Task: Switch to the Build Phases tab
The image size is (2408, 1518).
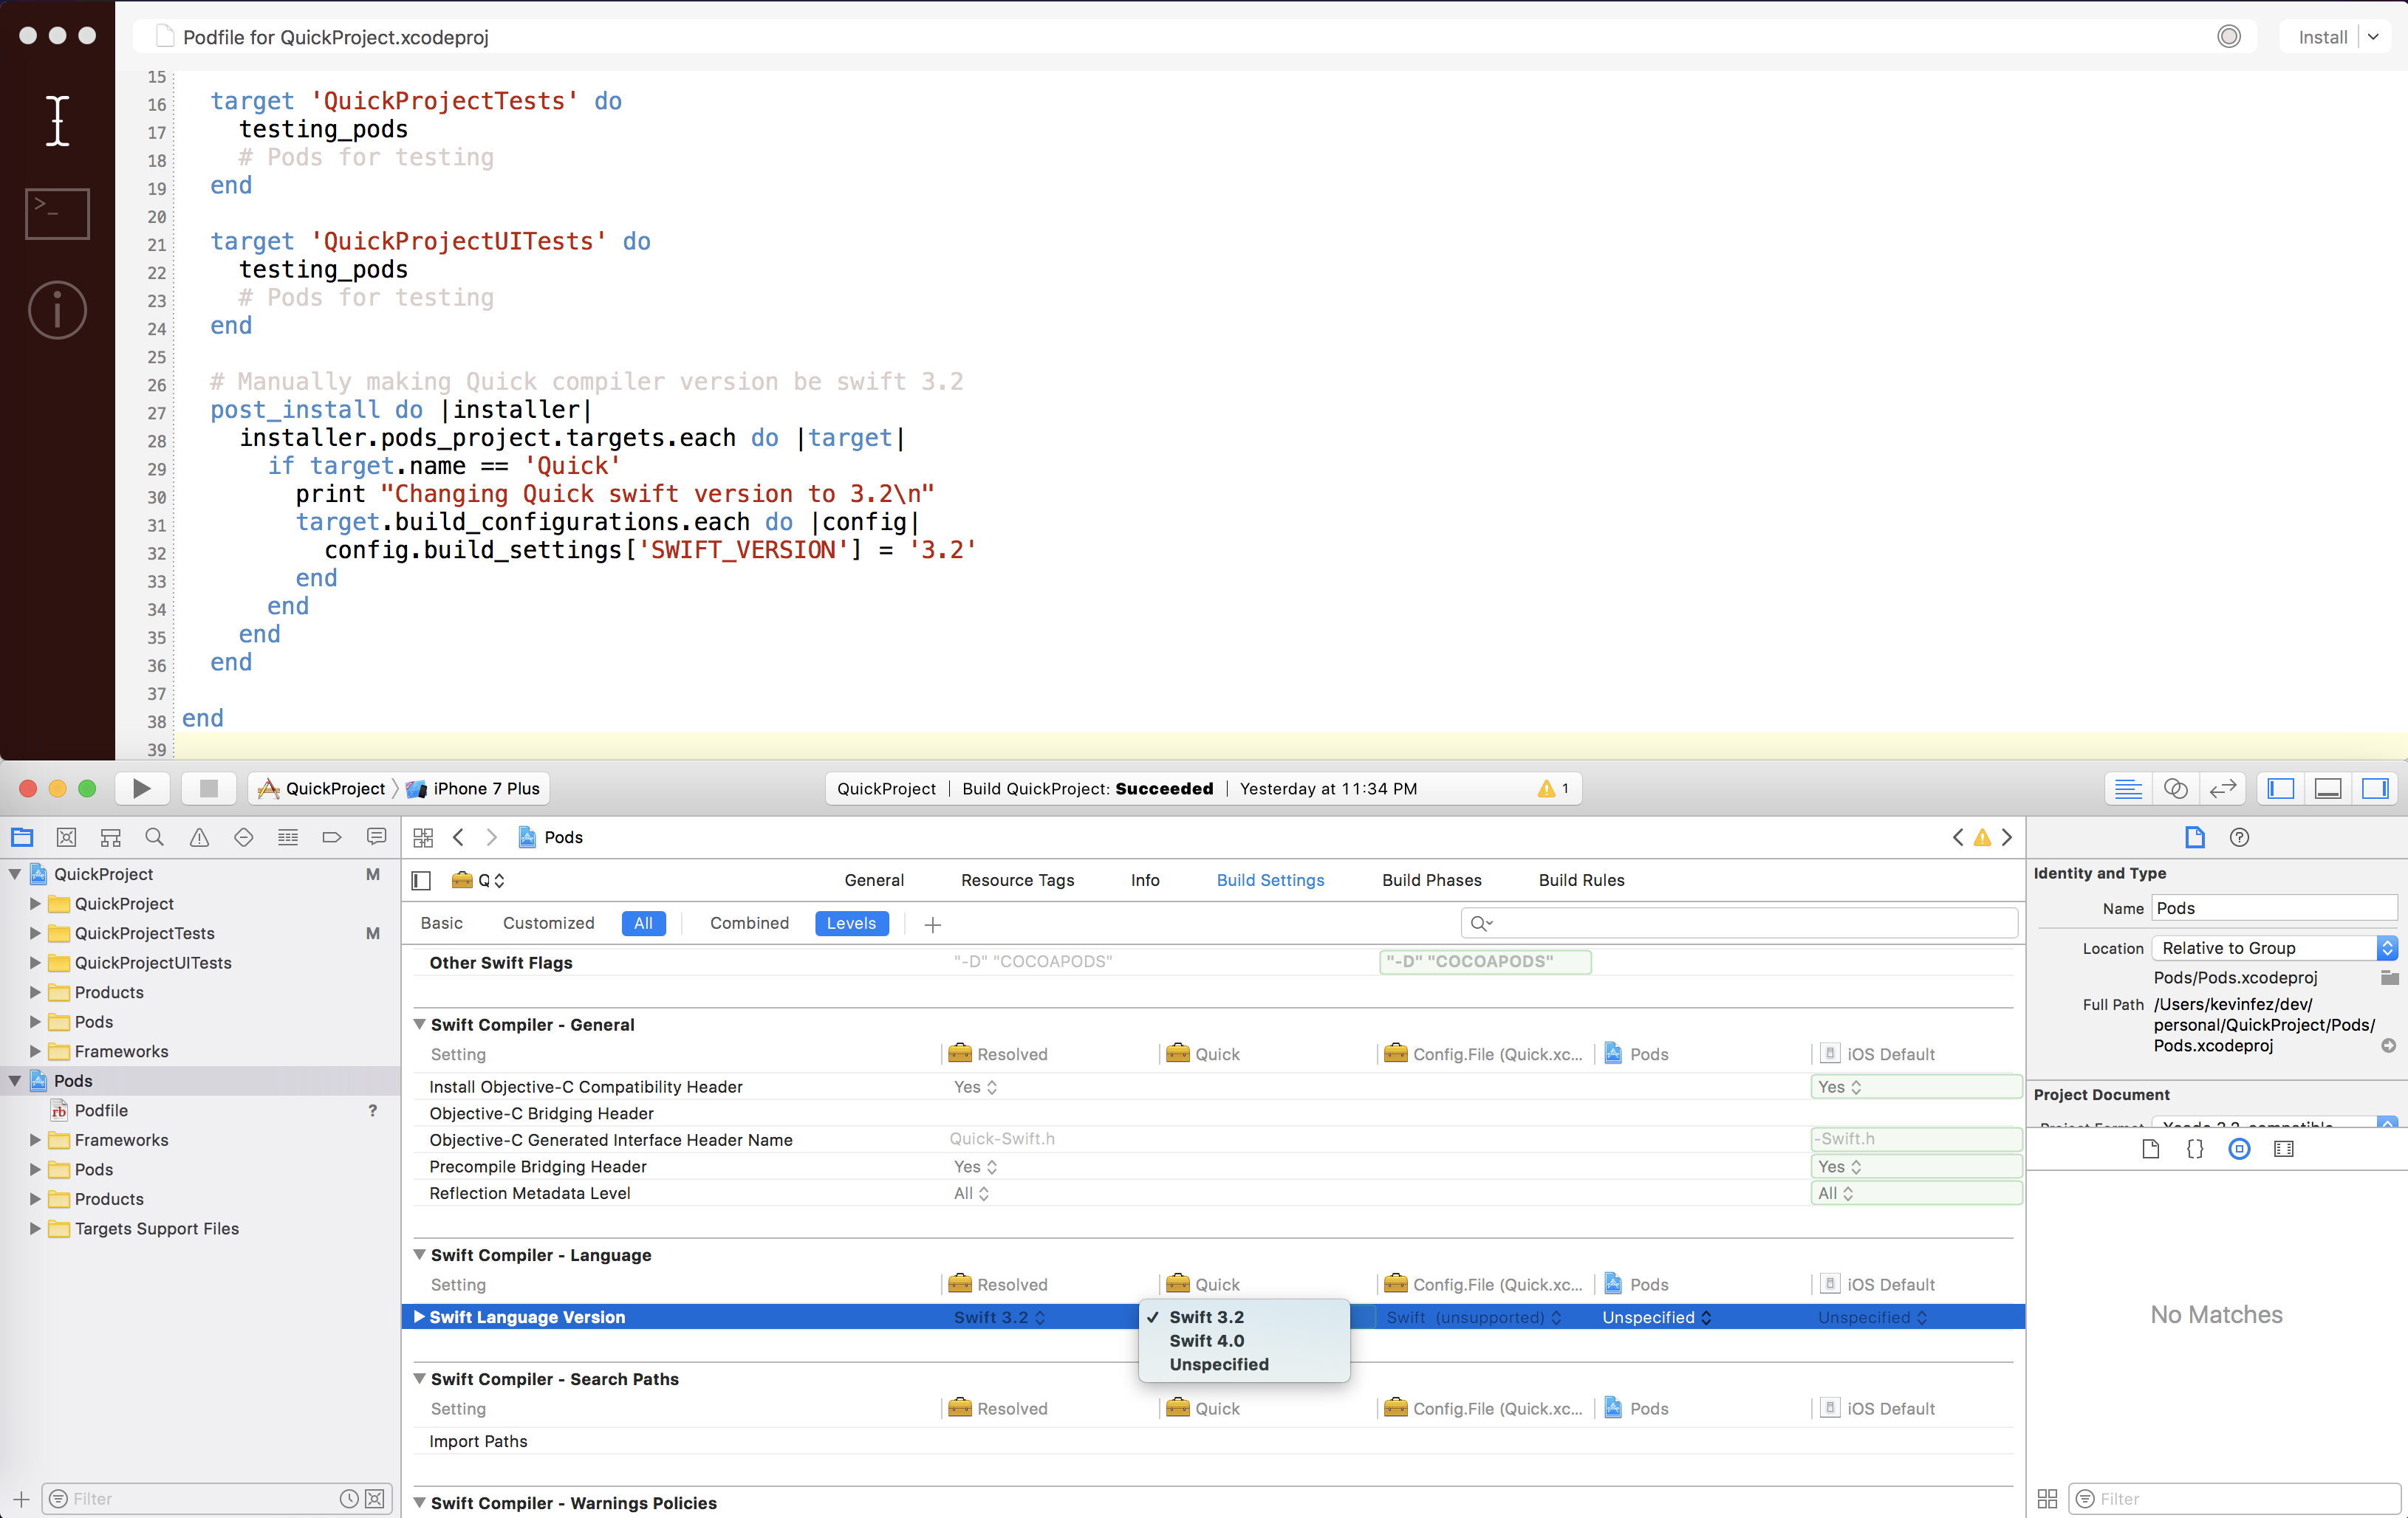Action: (x=1432, y=880)
